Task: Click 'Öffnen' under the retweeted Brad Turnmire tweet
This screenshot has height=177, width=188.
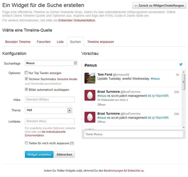Action: pos(102,105)
